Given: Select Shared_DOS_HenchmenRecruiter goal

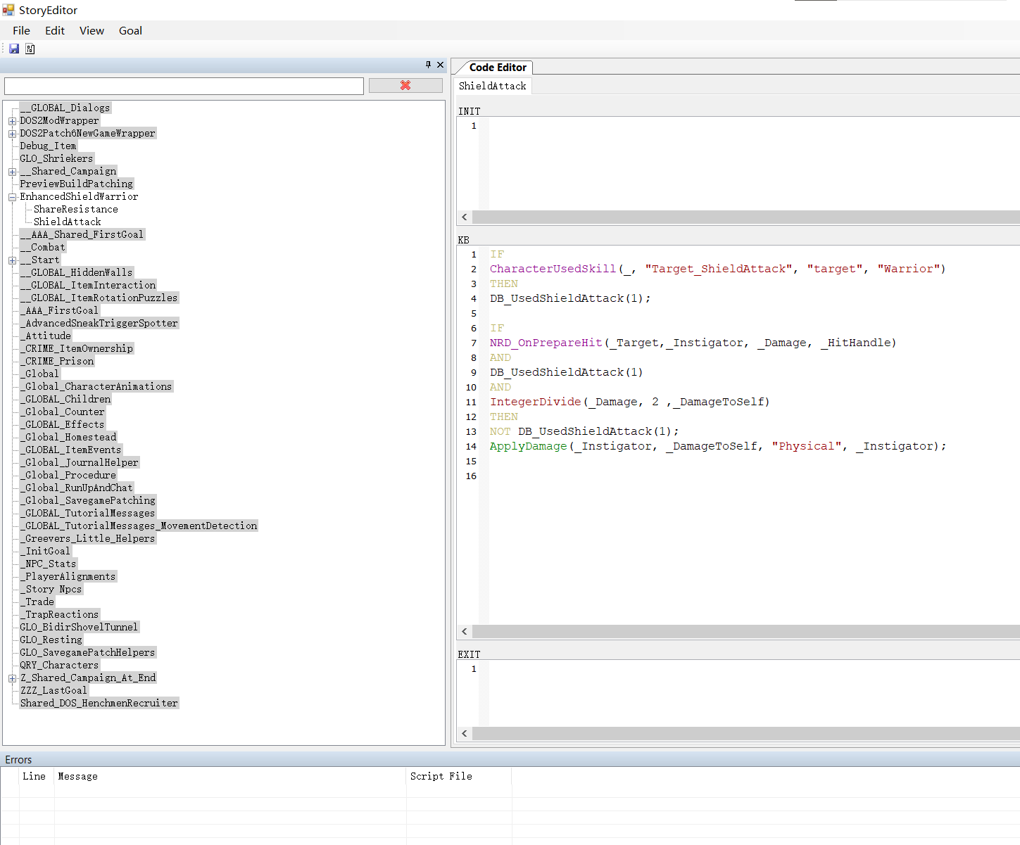Looking at the screenshot, I should point(99,703).
